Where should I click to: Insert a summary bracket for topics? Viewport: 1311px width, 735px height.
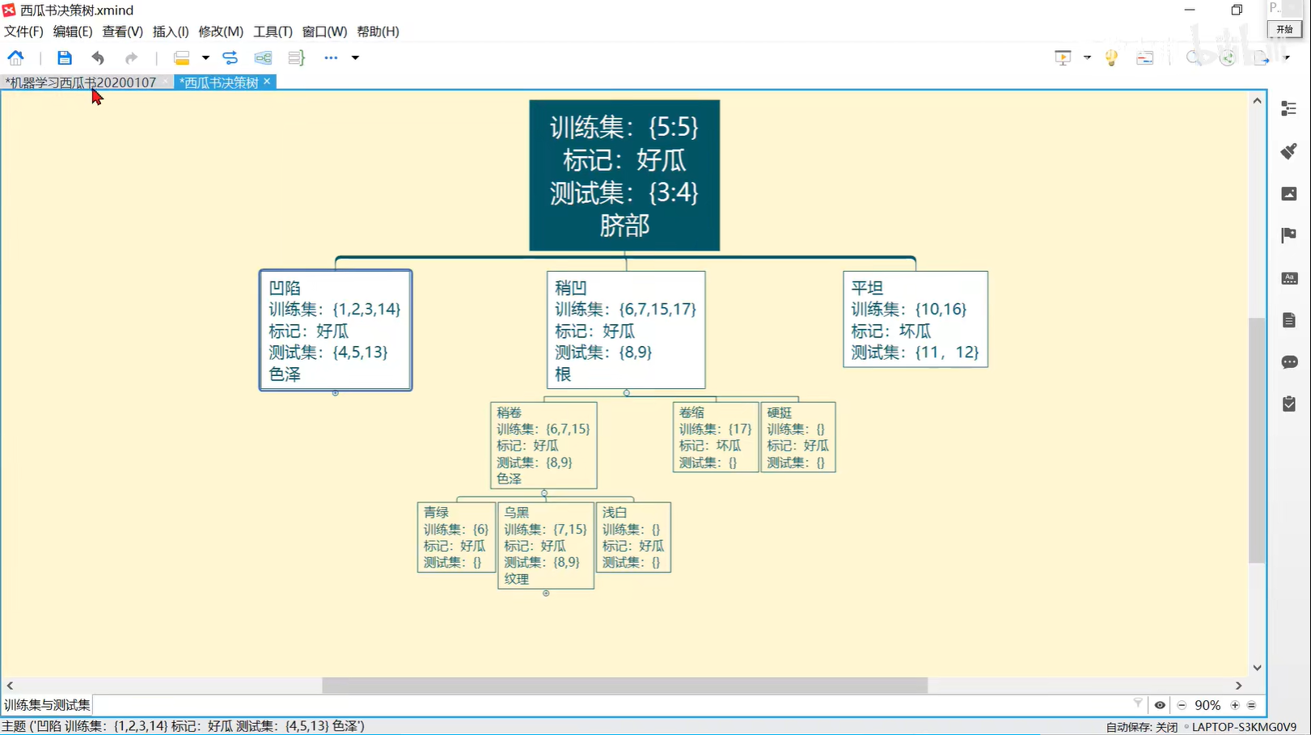pos(296,57)
